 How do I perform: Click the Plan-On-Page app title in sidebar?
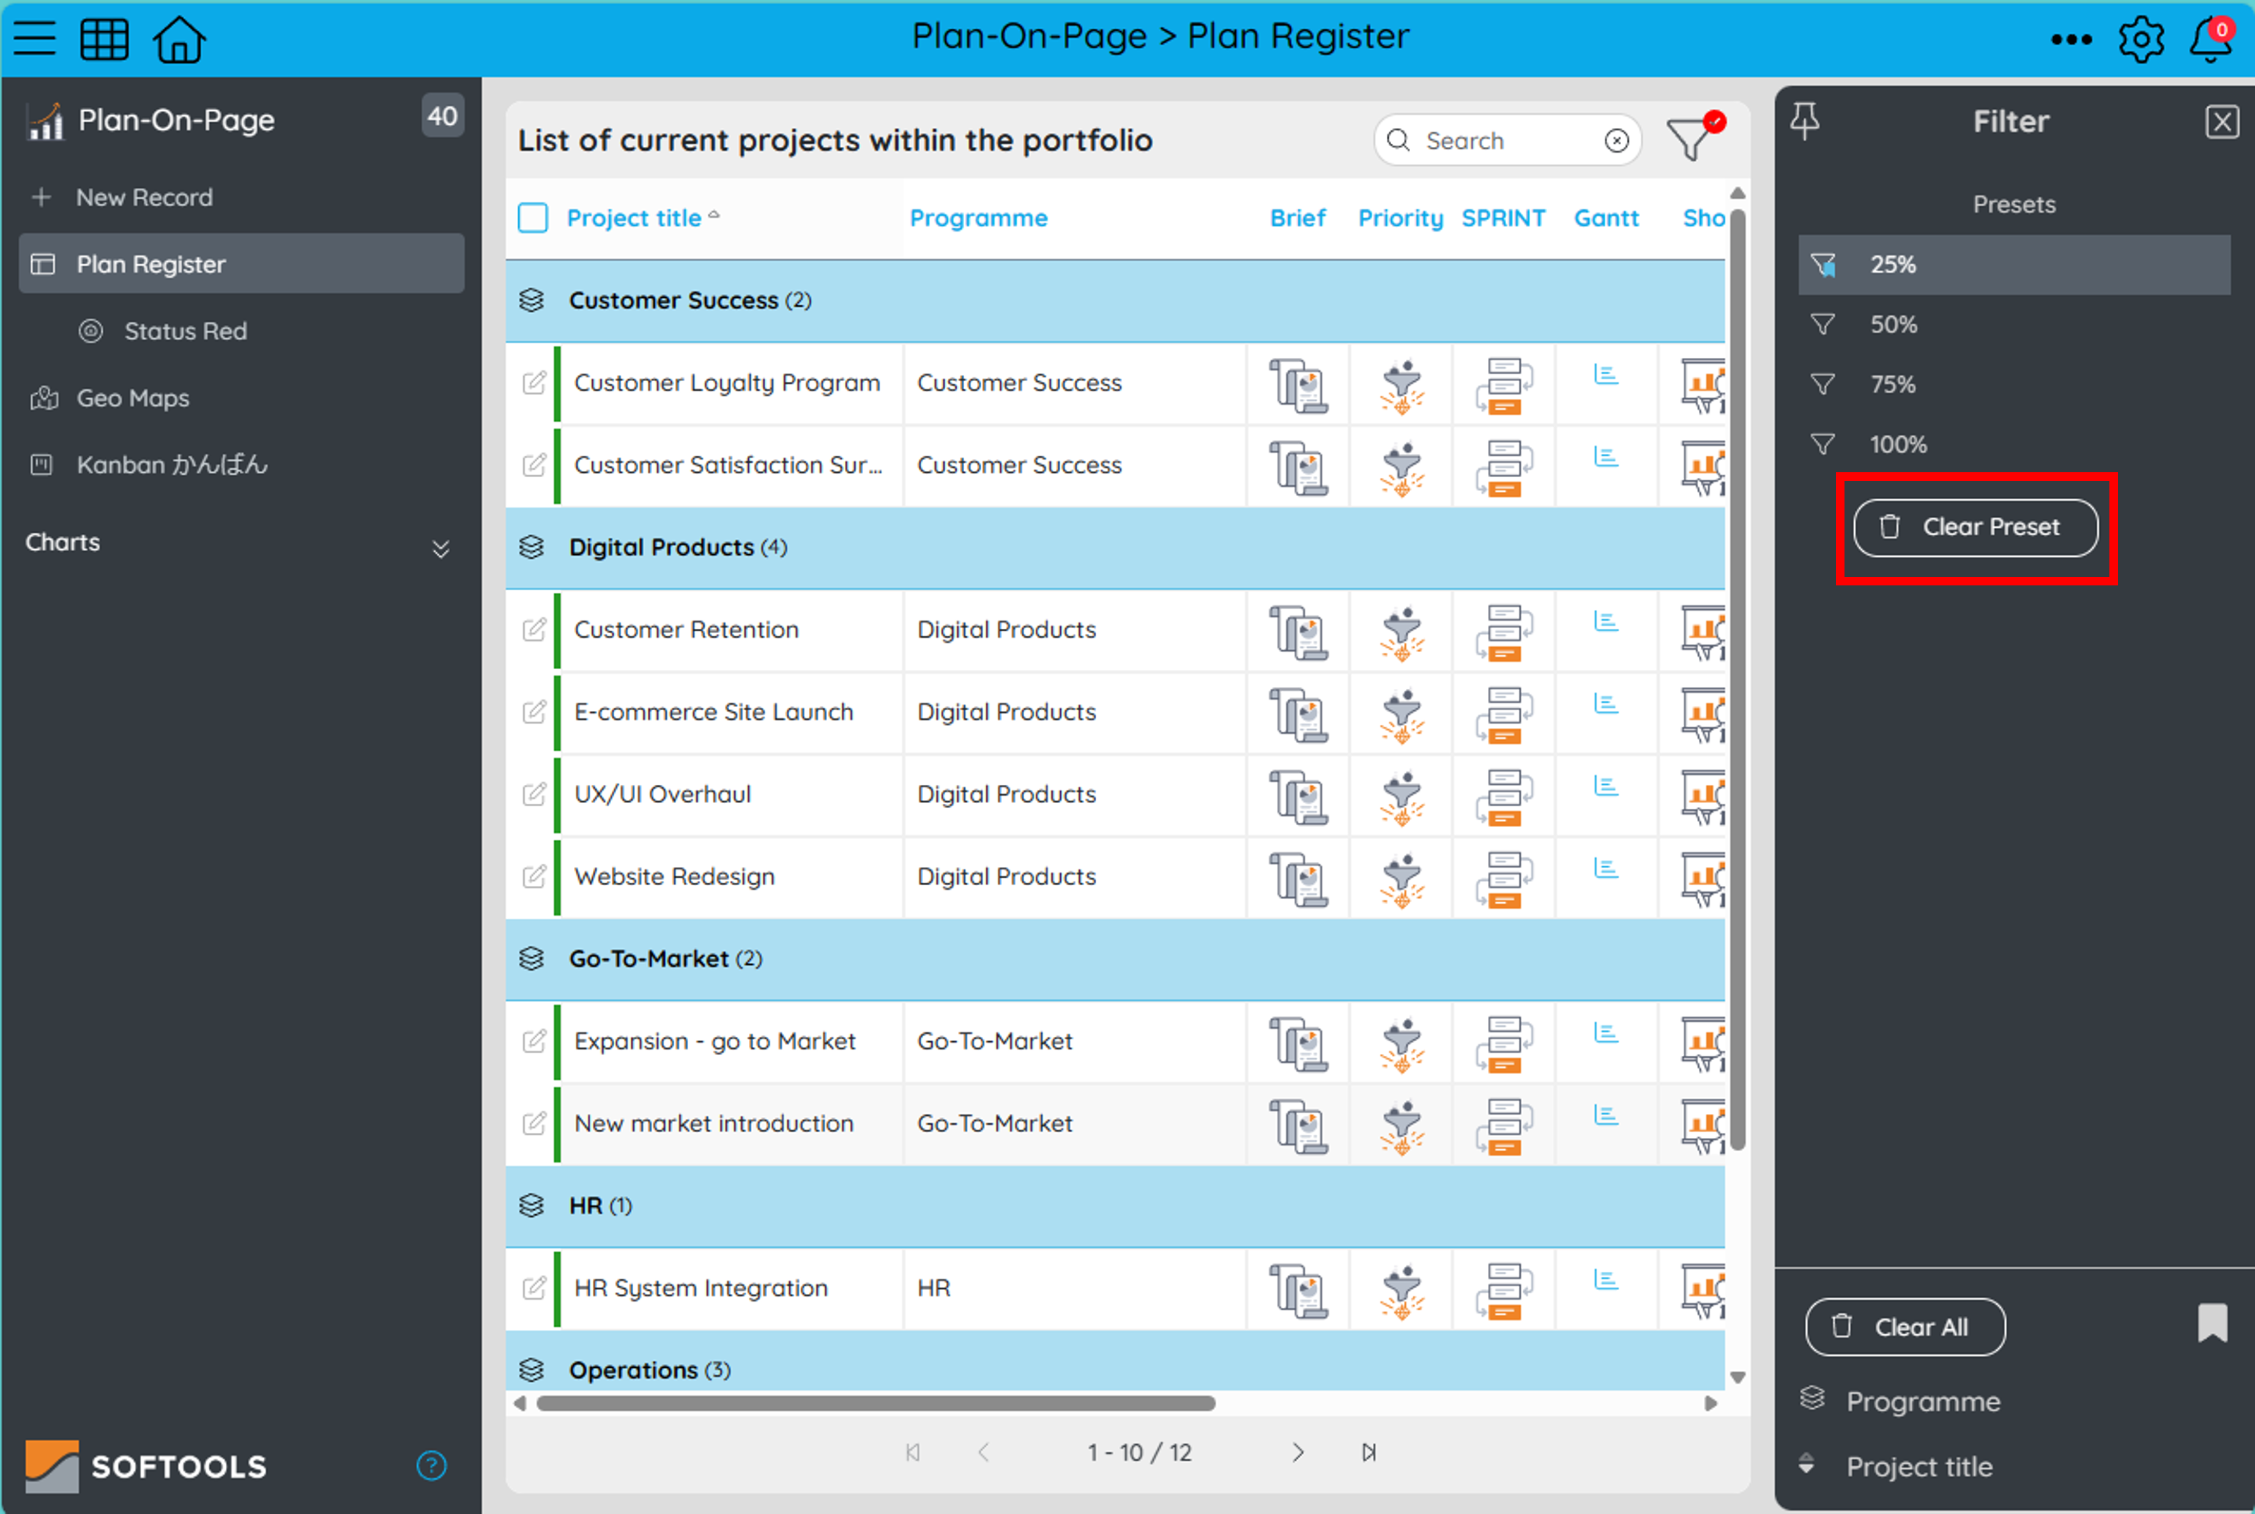point(176,120)
